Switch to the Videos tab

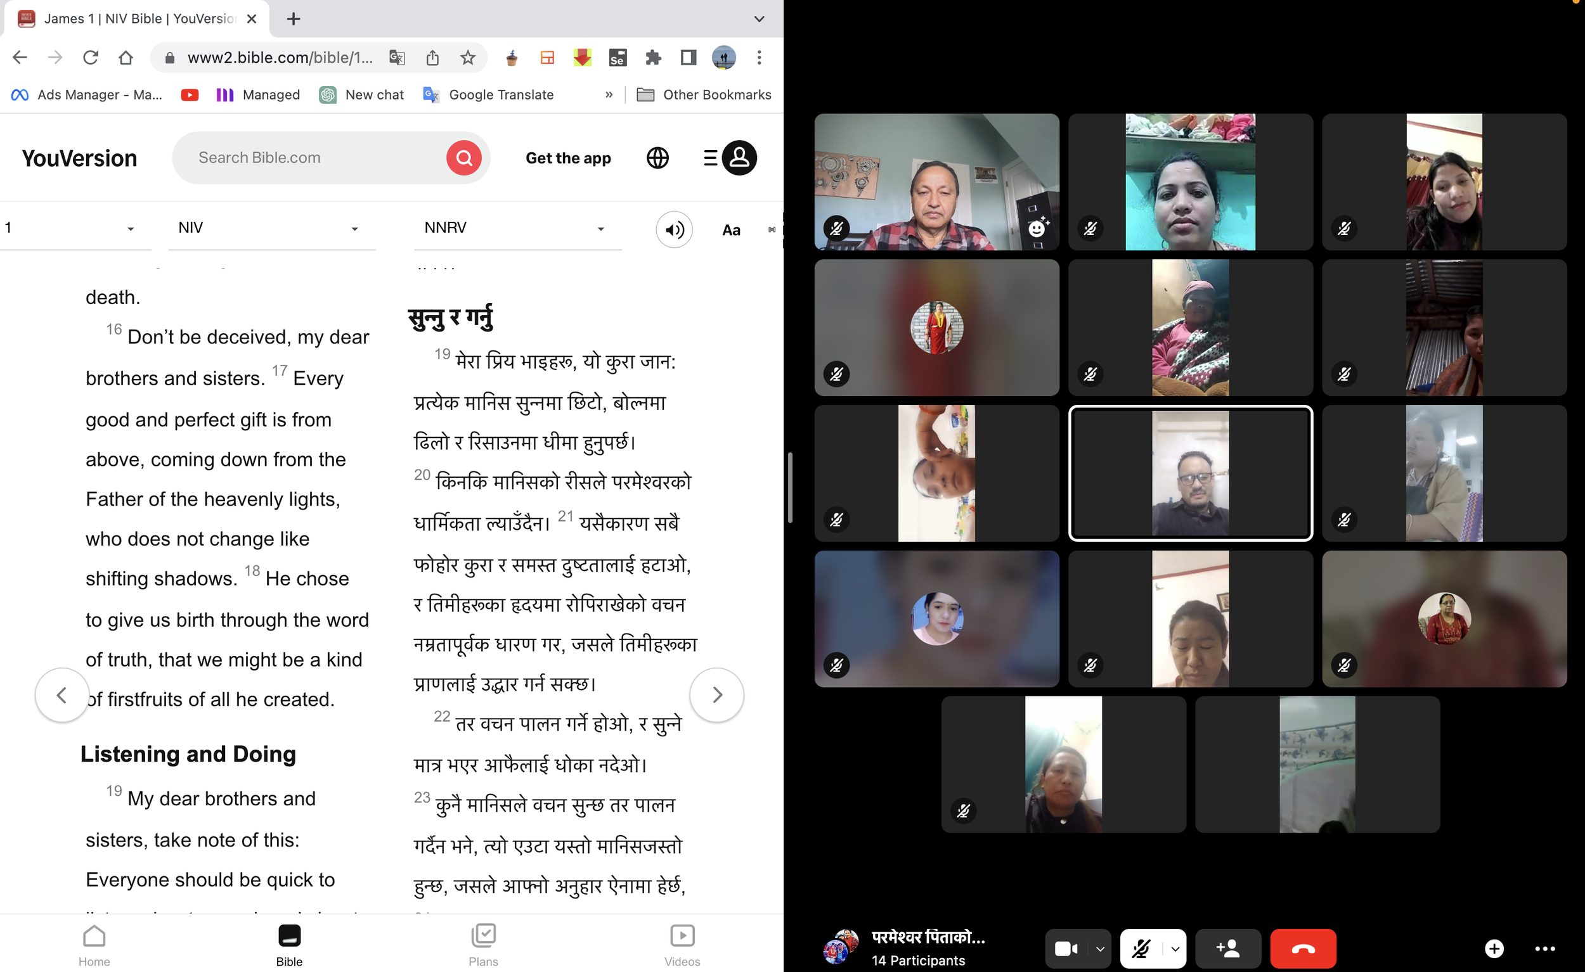coord(682,945)
